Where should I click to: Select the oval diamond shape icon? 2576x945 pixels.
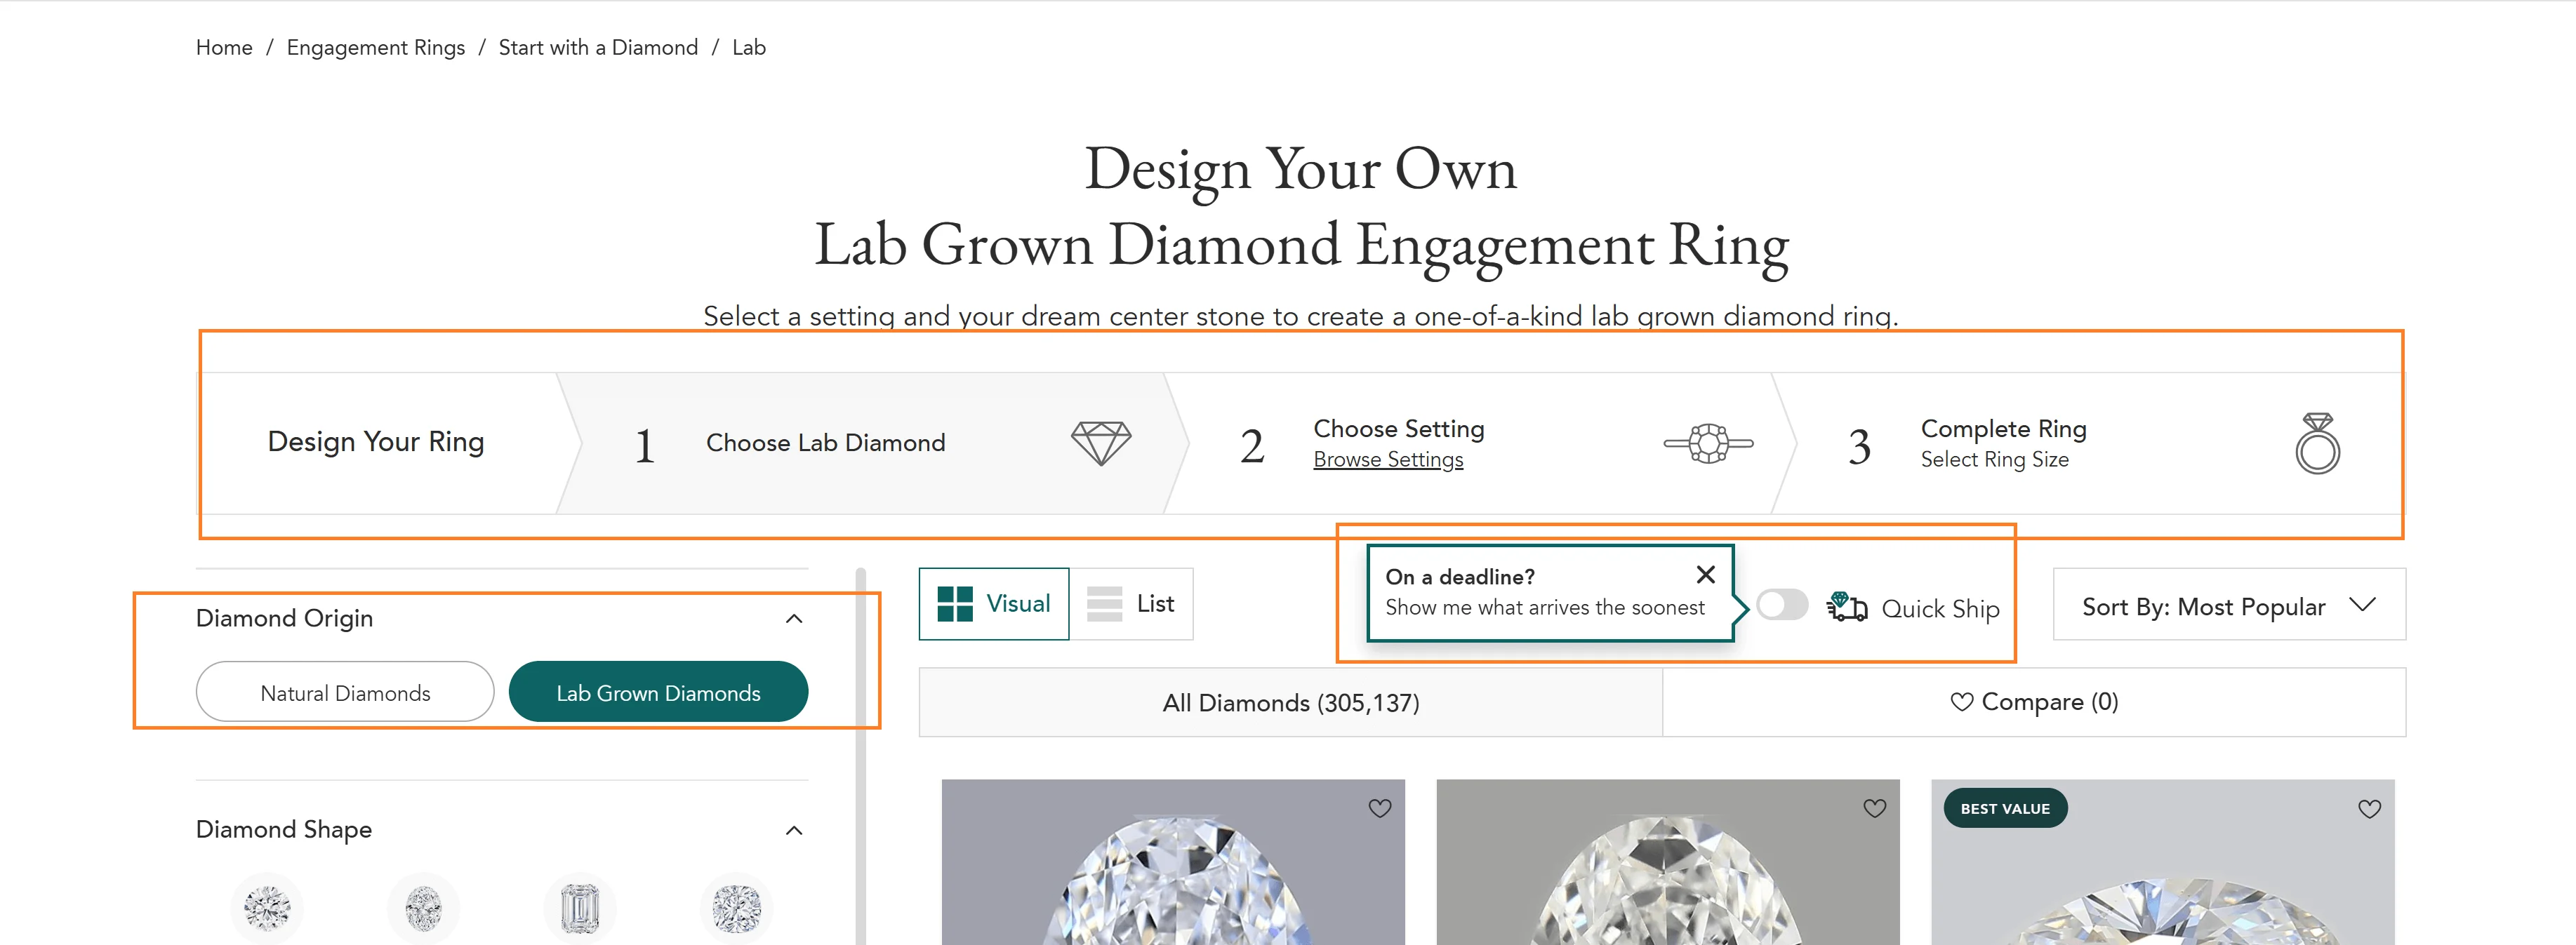tap(424, 908)
